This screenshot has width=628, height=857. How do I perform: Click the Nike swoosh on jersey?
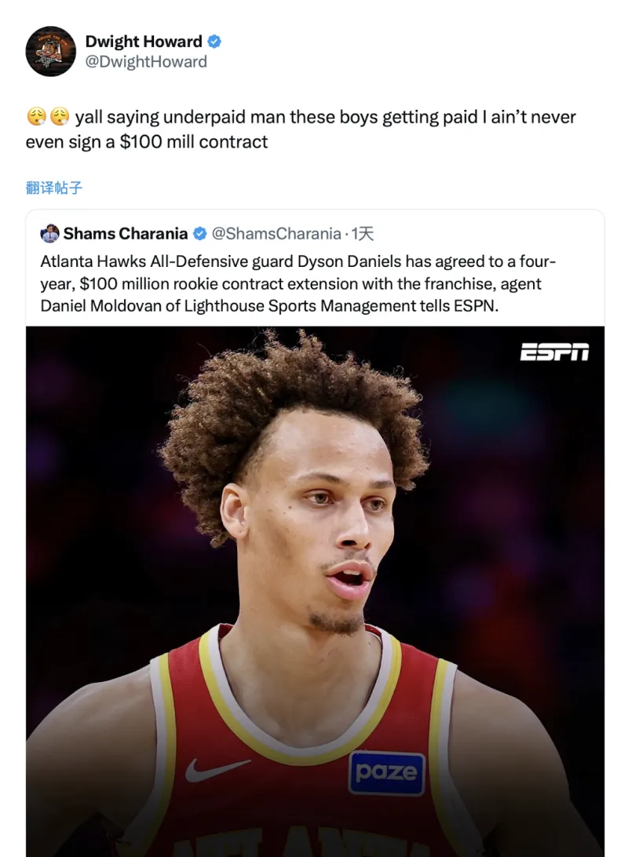click(x=217, y=769)
